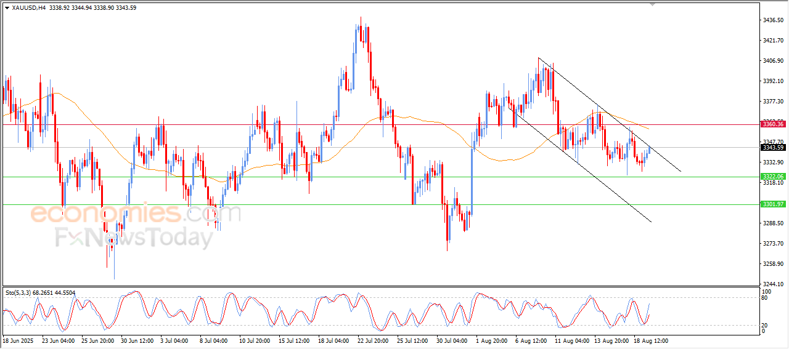Click the 6 Aug 12:00 time label
The height and width of the screenshot is (349, 789).
(533, 340)
